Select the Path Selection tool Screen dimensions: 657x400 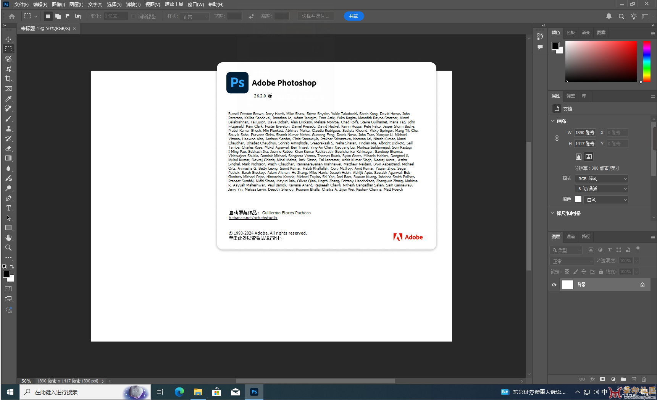point(8,218)
